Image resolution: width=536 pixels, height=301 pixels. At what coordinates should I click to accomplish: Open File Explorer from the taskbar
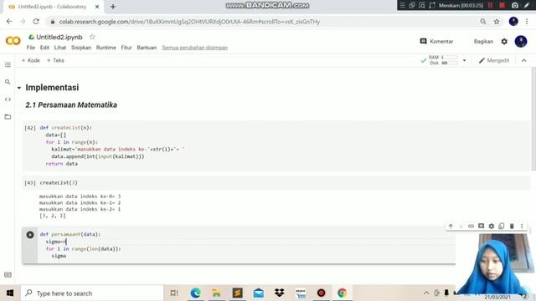(216, 293)
